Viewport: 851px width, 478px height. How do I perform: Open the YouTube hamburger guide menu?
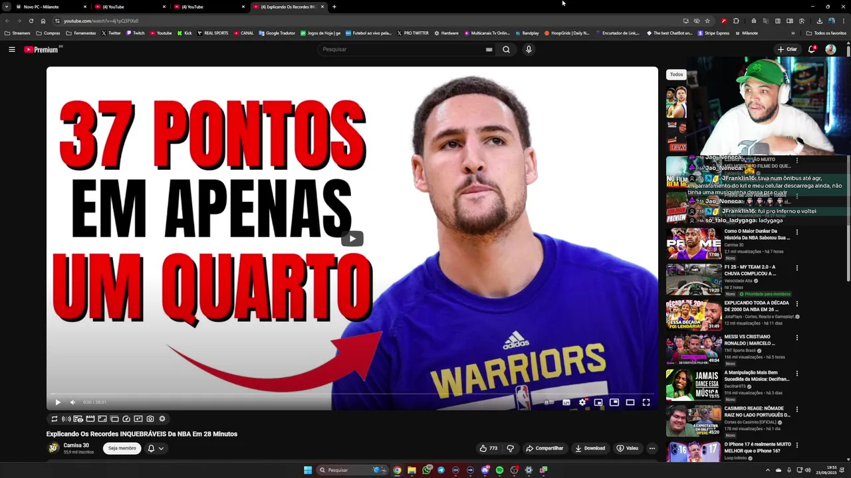[11, 49]
